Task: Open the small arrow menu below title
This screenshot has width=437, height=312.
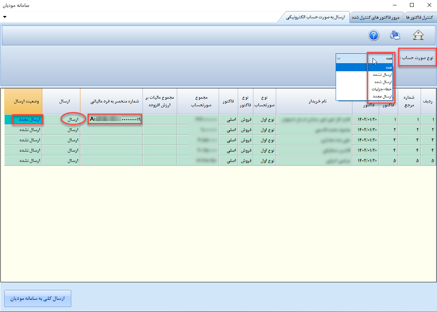Action: tap(5, 17)
